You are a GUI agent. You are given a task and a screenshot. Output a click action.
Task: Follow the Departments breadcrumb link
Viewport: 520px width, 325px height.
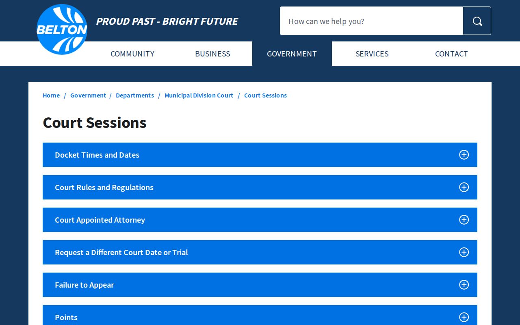pos(135,95)
